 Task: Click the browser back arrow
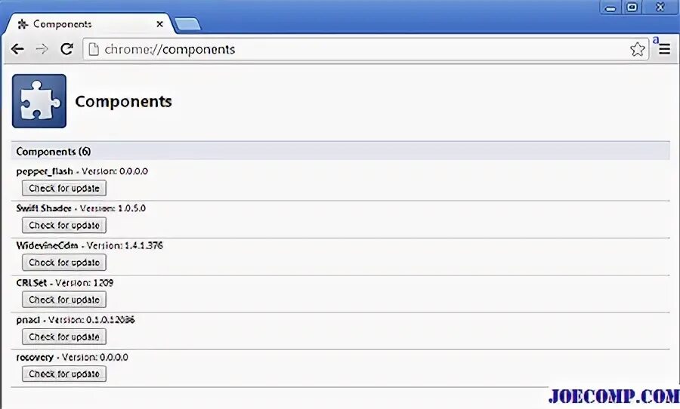point(17,49)
